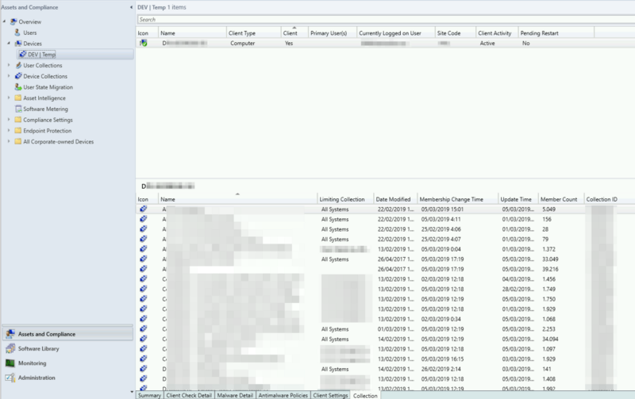Screen dimensions: 635x399
Task: Click the Monitoring workspace icon
Action: 10,363
